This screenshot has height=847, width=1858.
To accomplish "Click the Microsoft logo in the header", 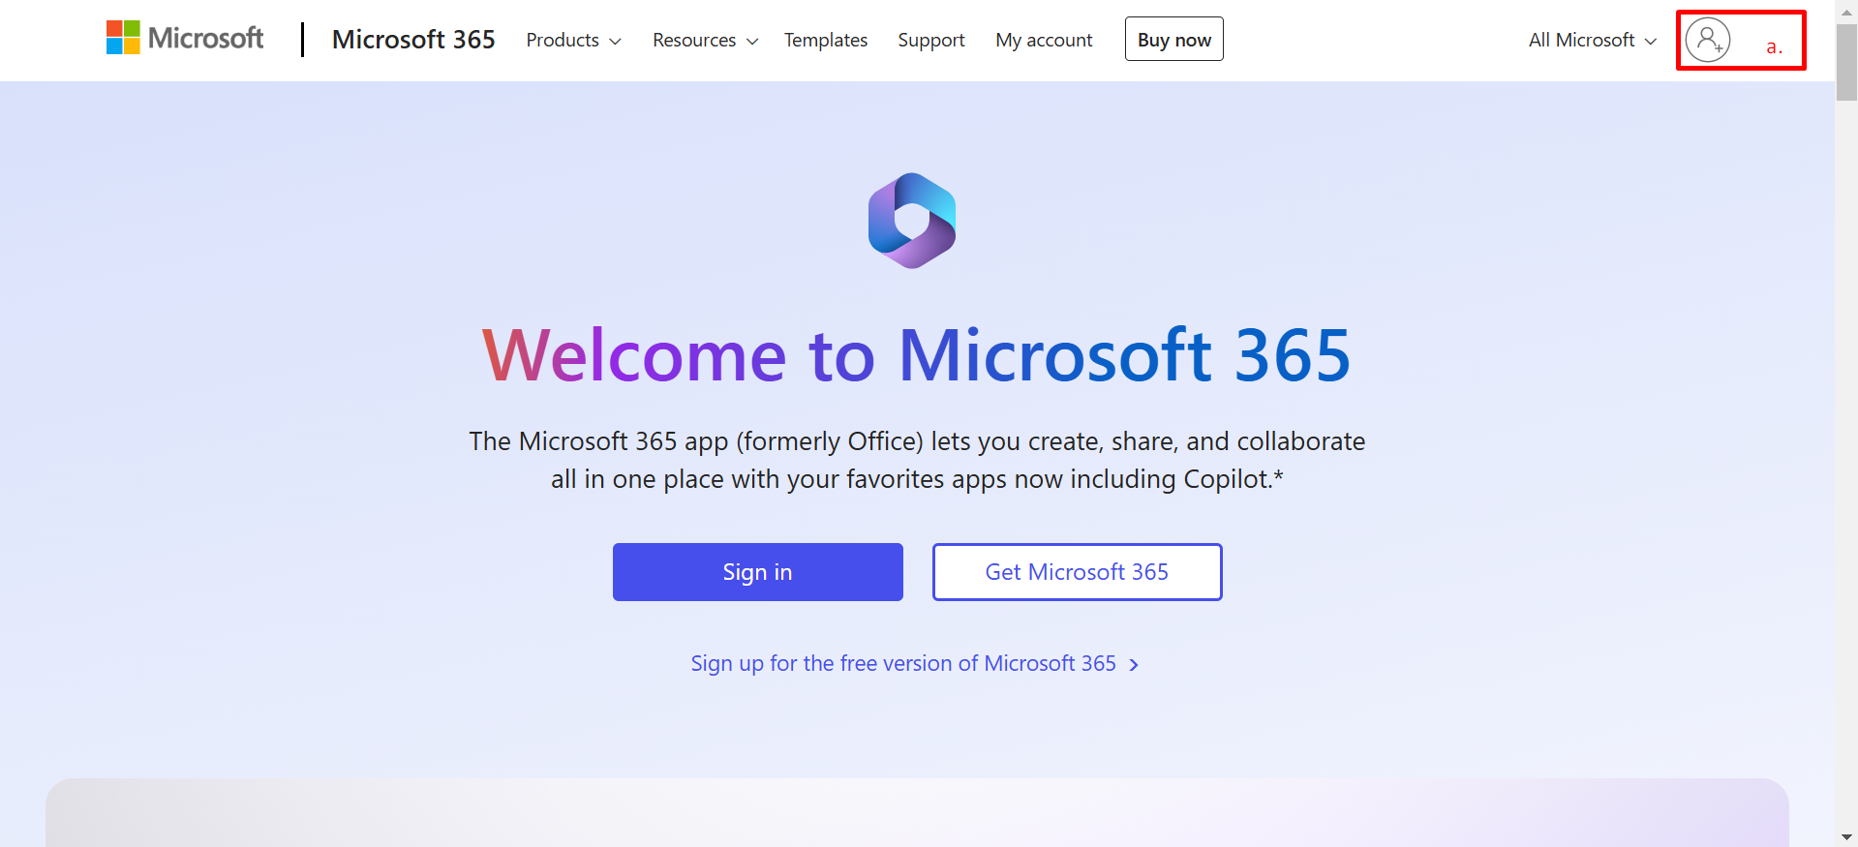I will point(185,39).
